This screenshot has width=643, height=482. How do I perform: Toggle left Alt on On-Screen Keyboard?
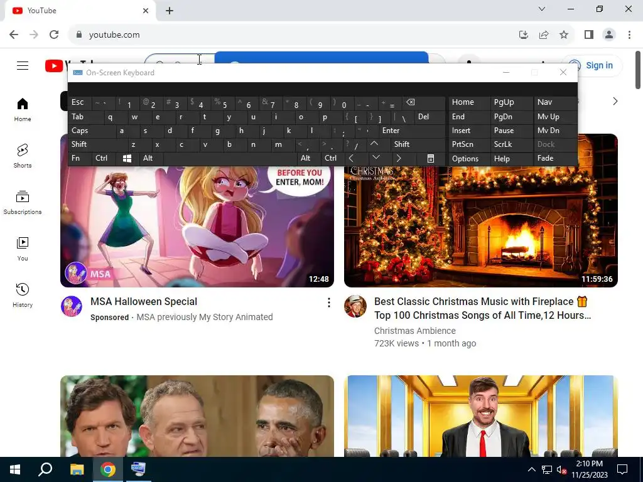tap(151, 158)
